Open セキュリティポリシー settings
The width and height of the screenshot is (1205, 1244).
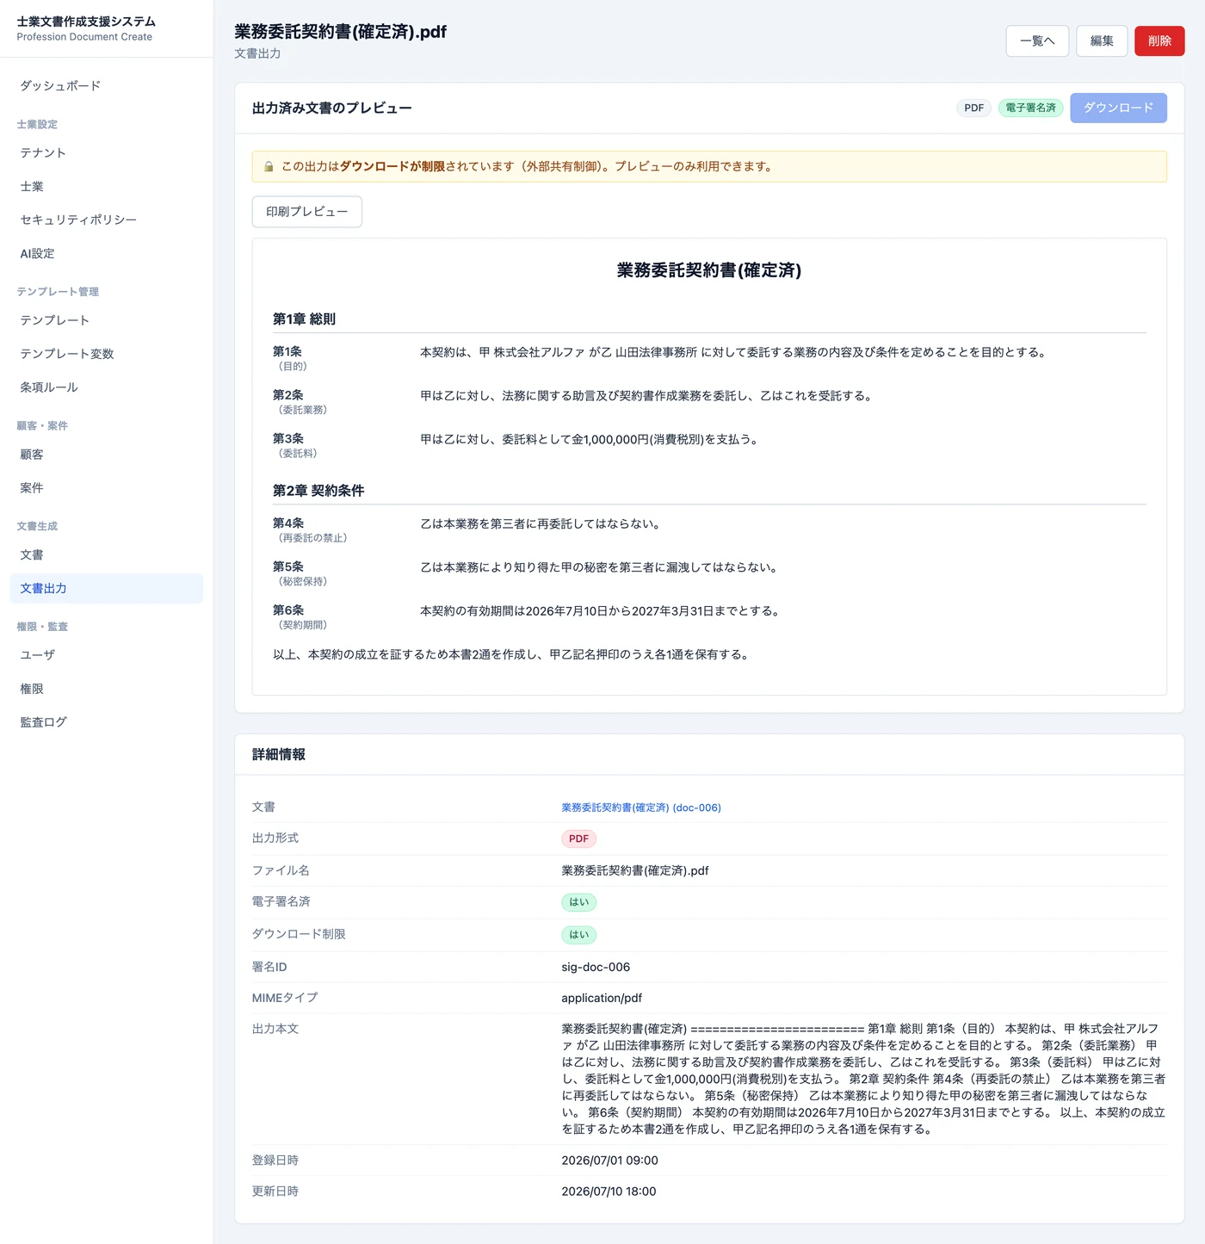click(x=107, y=220)
